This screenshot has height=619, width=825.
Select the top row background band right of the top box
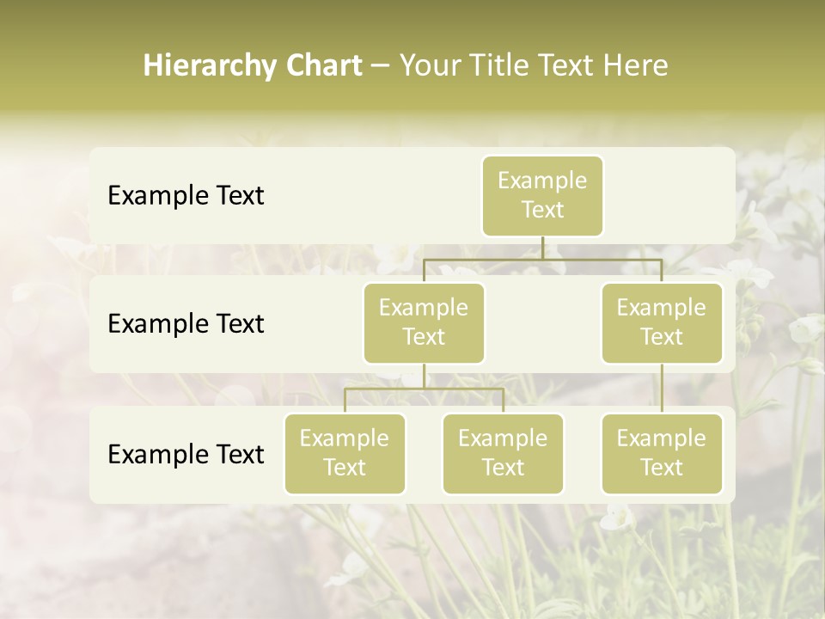point(670,195)
